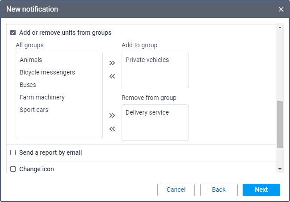The height and width of the screenshot is (202, 290).
Task: Go Back to the previous step
Action: pos(219,190)
